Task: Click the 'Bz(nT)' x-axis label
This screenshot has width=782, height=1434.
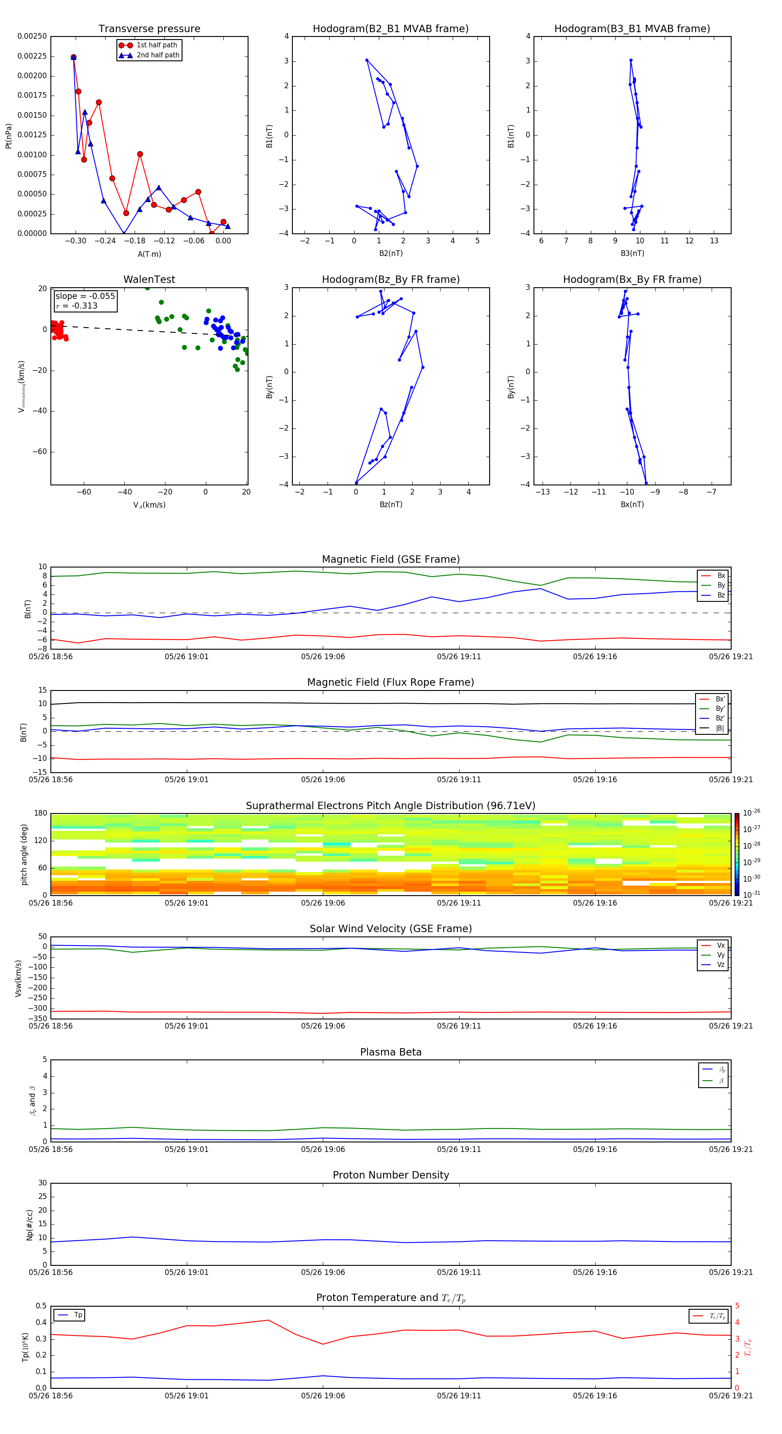Action: click(x=391, y=505)
